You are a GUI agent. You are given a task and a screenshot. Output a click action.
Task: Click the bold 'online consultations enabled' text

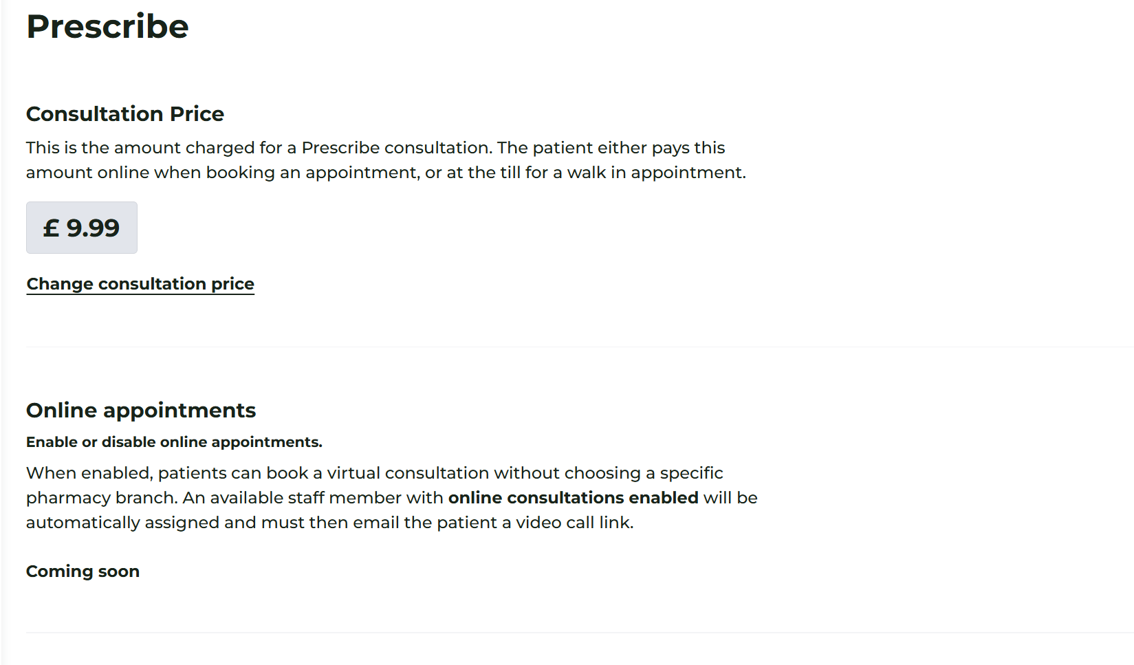(573, 498)
